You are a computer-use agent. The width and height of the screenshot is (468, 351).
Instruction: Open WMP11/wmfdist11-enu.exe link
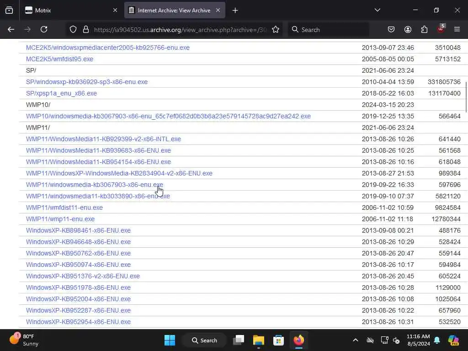pos(64,207)
